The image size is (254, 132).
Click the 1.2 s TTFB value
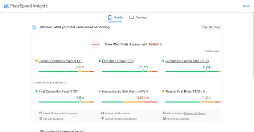pyautogui.click(x=207, y=97)
